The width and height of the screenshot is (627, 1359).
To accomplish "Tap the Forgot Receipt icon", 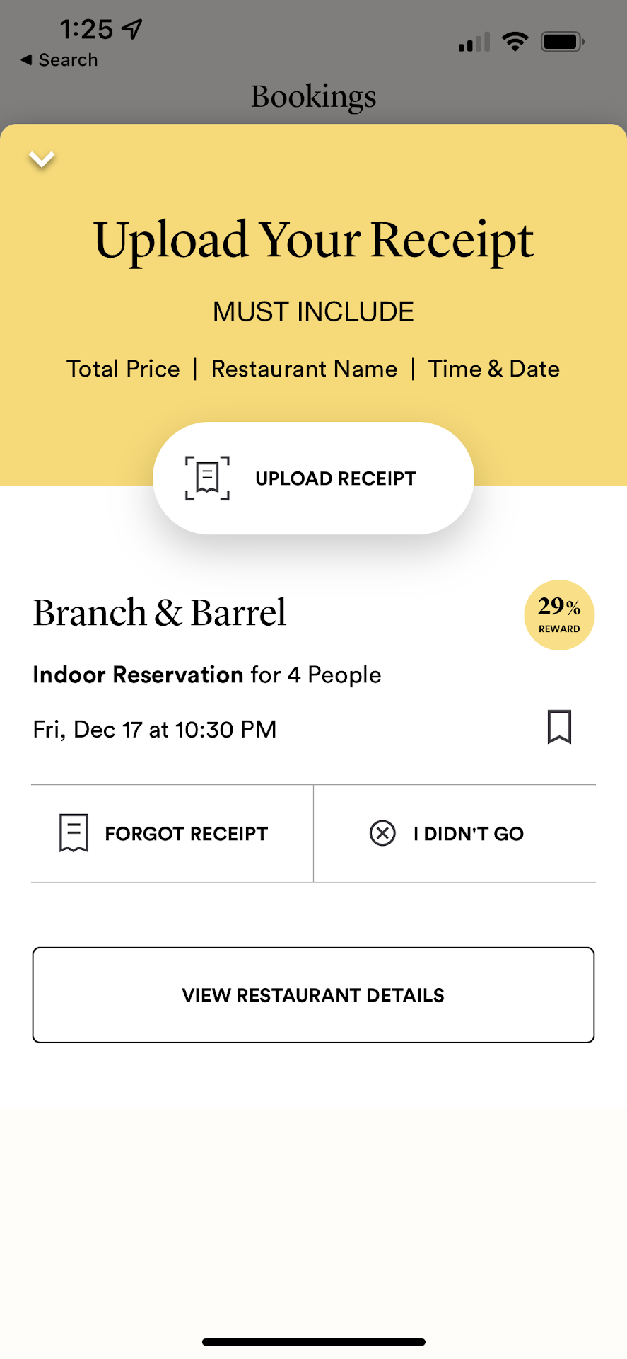I will pos(74,833).
